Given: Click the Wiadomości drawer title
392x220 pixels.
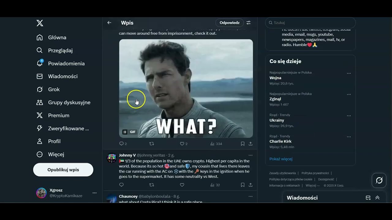Looking at the screenshot, I should tap(302, 198).
